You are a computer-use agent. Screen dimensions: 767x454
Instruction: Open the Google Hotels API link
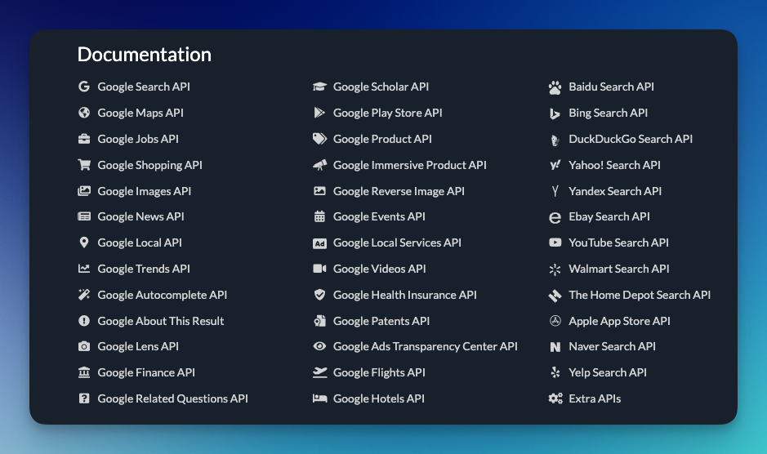(x=379, y=398)
